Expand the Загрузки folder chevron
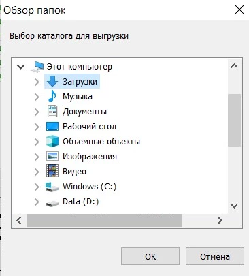The height and width of the screenshot is (276, 249). (x=37, y=82)
